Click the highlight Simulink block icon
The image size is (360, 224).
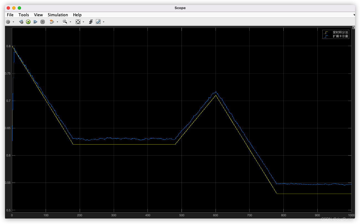[x=52, y=22]
